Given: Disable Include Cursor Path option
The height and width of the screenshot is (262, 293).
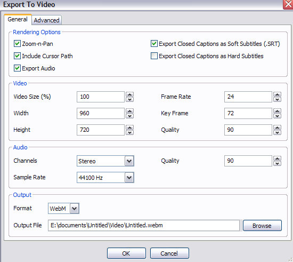Looking at the screenshot, I should [x=17, y=56].
